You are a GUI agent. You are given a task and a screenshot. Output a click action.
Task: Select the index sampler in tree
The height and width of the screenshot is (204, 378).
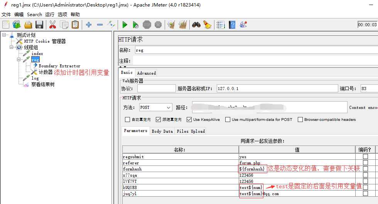pyautogui.click(x=37, y=54)
